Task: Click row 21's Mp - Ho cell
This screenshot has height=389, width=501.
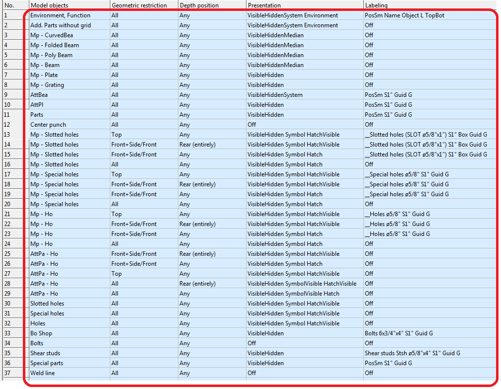Action: pyautogui.click(x=70, y=214)
